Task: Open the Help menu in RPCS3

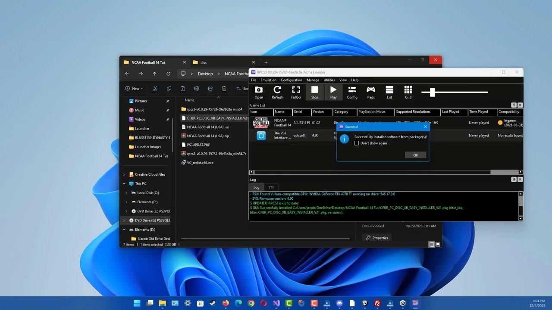Action: click(x=355, y=80)
